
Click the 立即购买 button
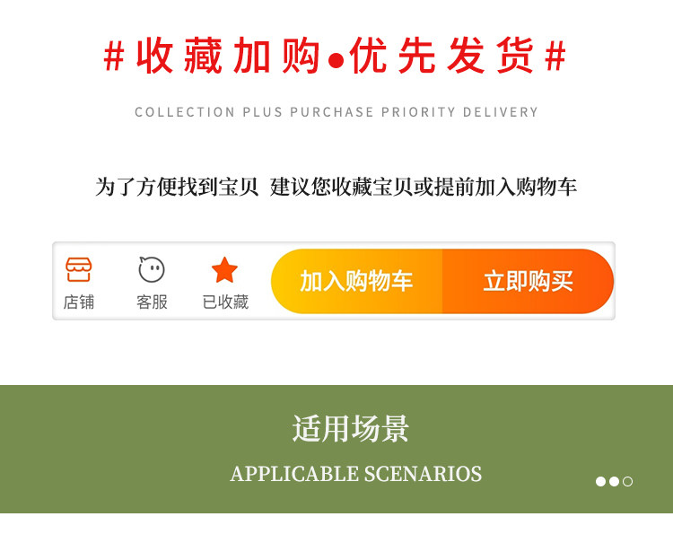coord(528,281)
